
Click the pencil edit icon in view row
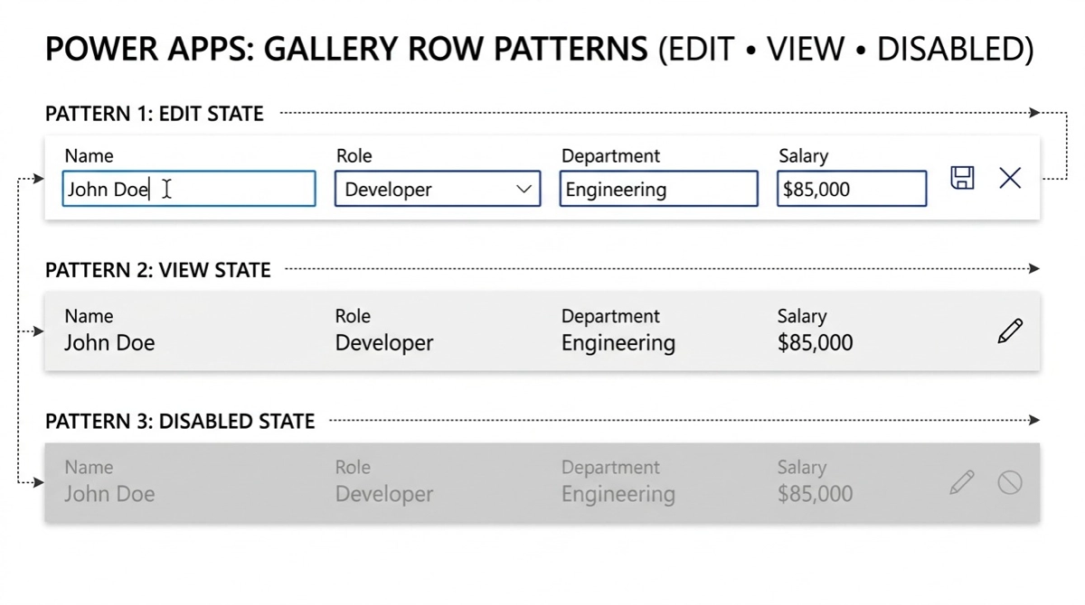[1010, 330]
